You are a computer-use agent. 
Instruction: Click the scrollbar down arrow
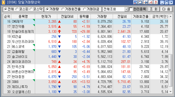point(171,92)
